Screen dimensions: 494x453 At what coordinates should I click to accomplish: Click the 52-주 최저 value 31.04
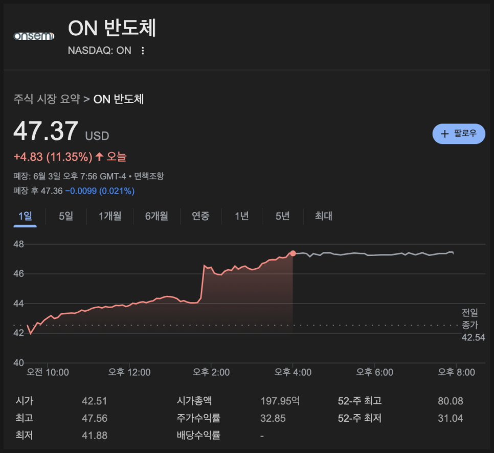(x=451, y=418)
